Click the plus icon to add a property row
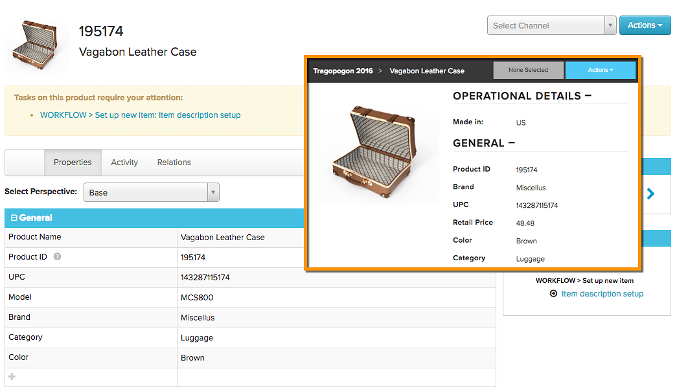677x391 pixels. tap(12, 377)
